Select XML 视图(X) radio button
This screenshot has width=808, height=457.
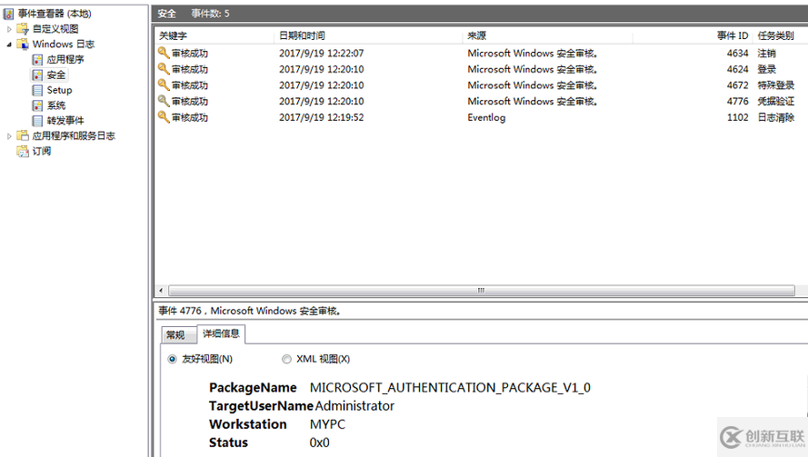point(286,359)
